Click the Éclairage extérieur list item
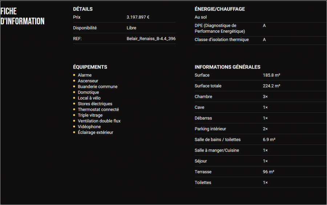Screen dimensions: 327x205 (96, 132)
